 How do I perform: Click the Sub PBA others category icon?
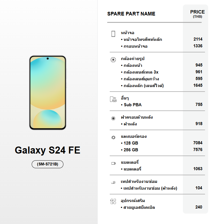pos(113,99)
